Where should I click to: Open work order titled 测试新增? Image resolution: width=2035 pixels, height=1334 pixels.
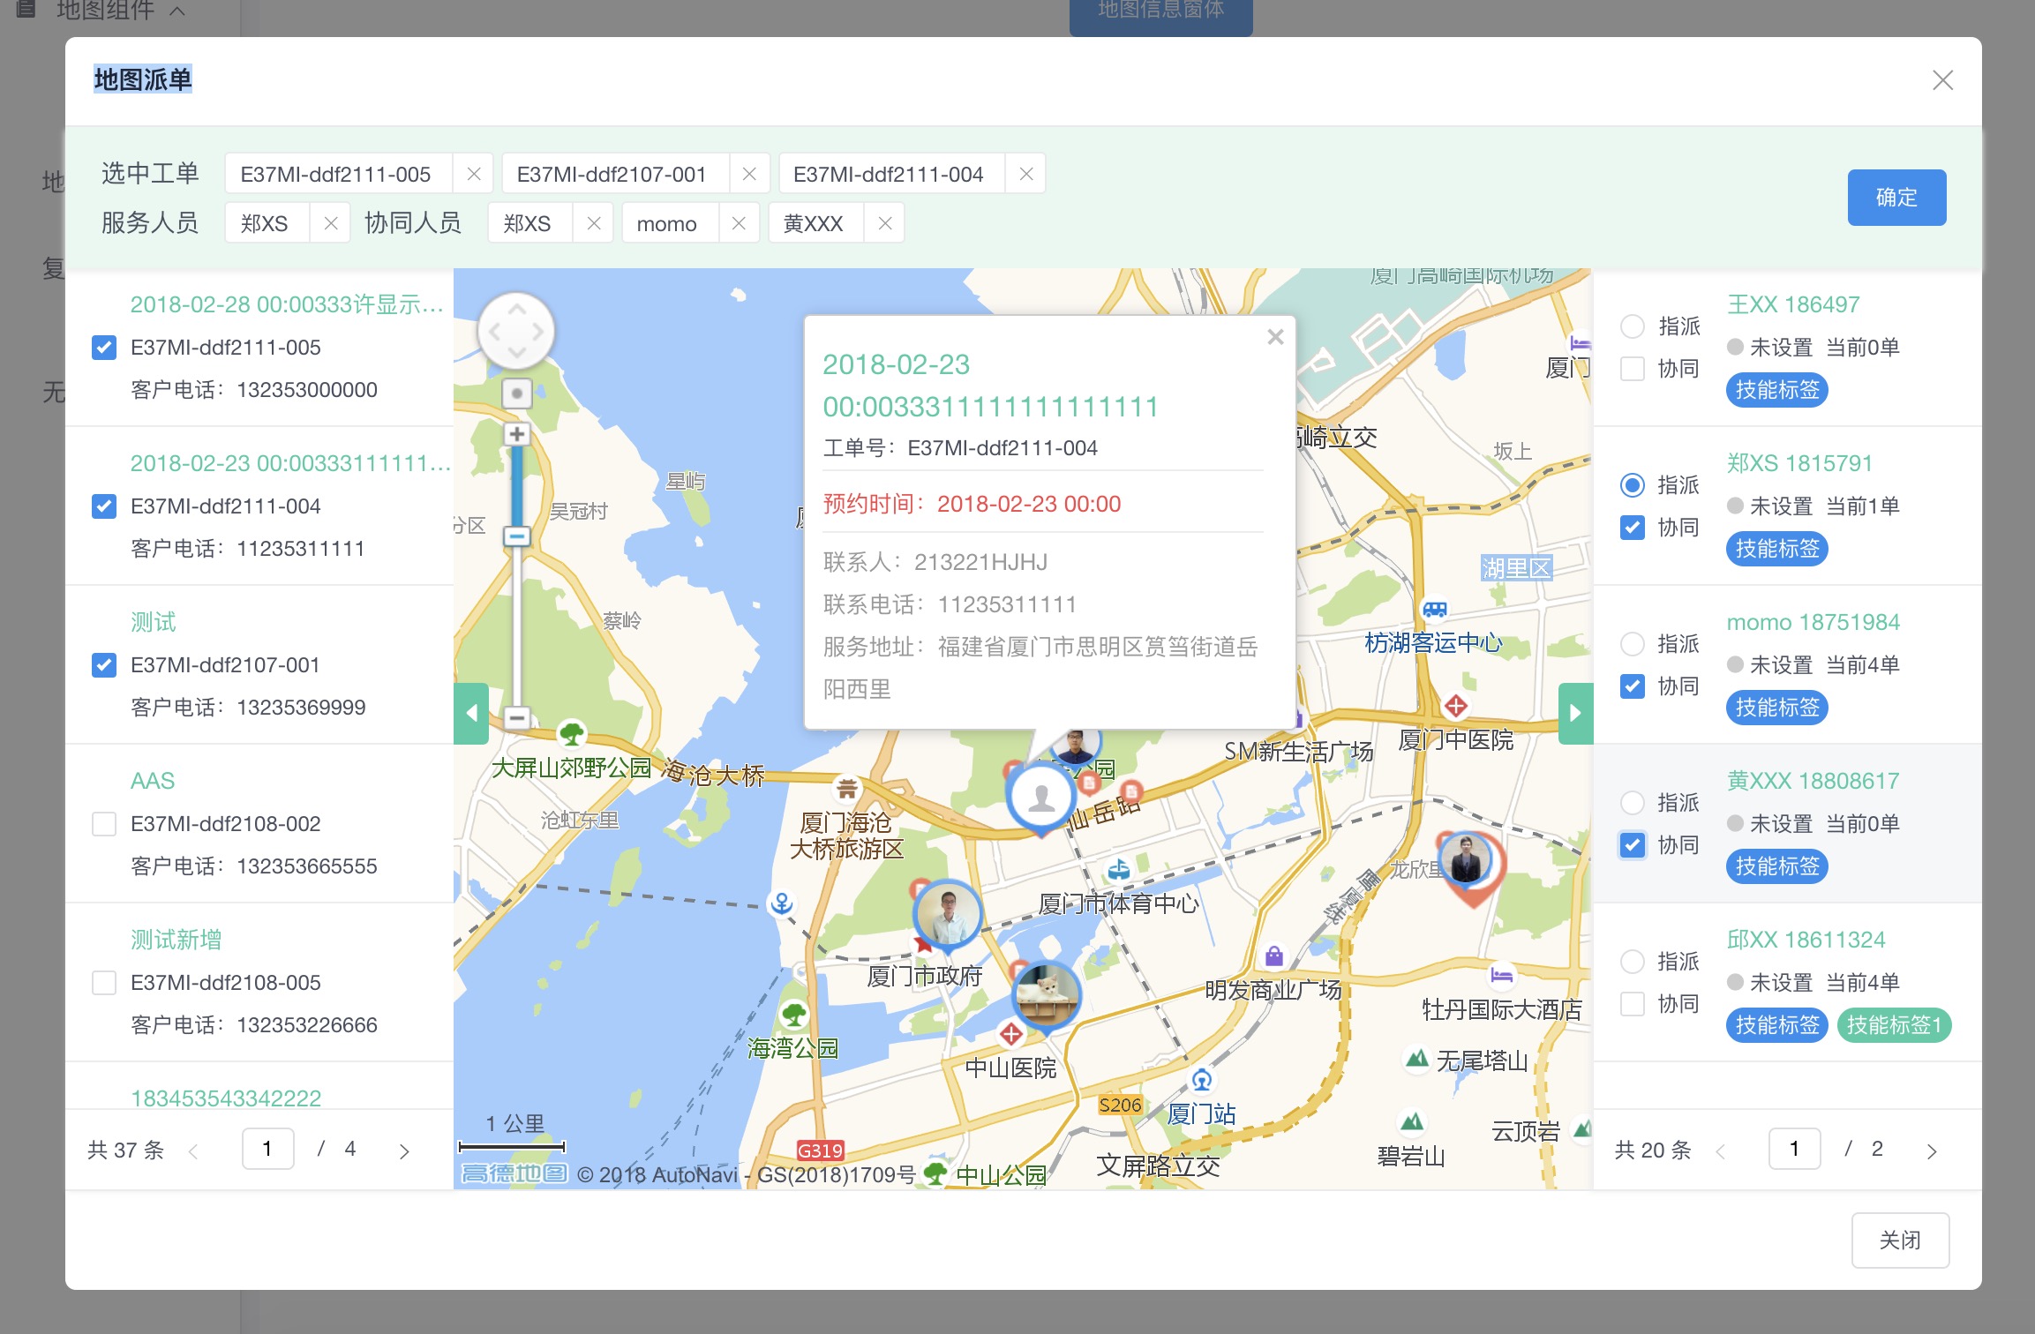[176, 940]
